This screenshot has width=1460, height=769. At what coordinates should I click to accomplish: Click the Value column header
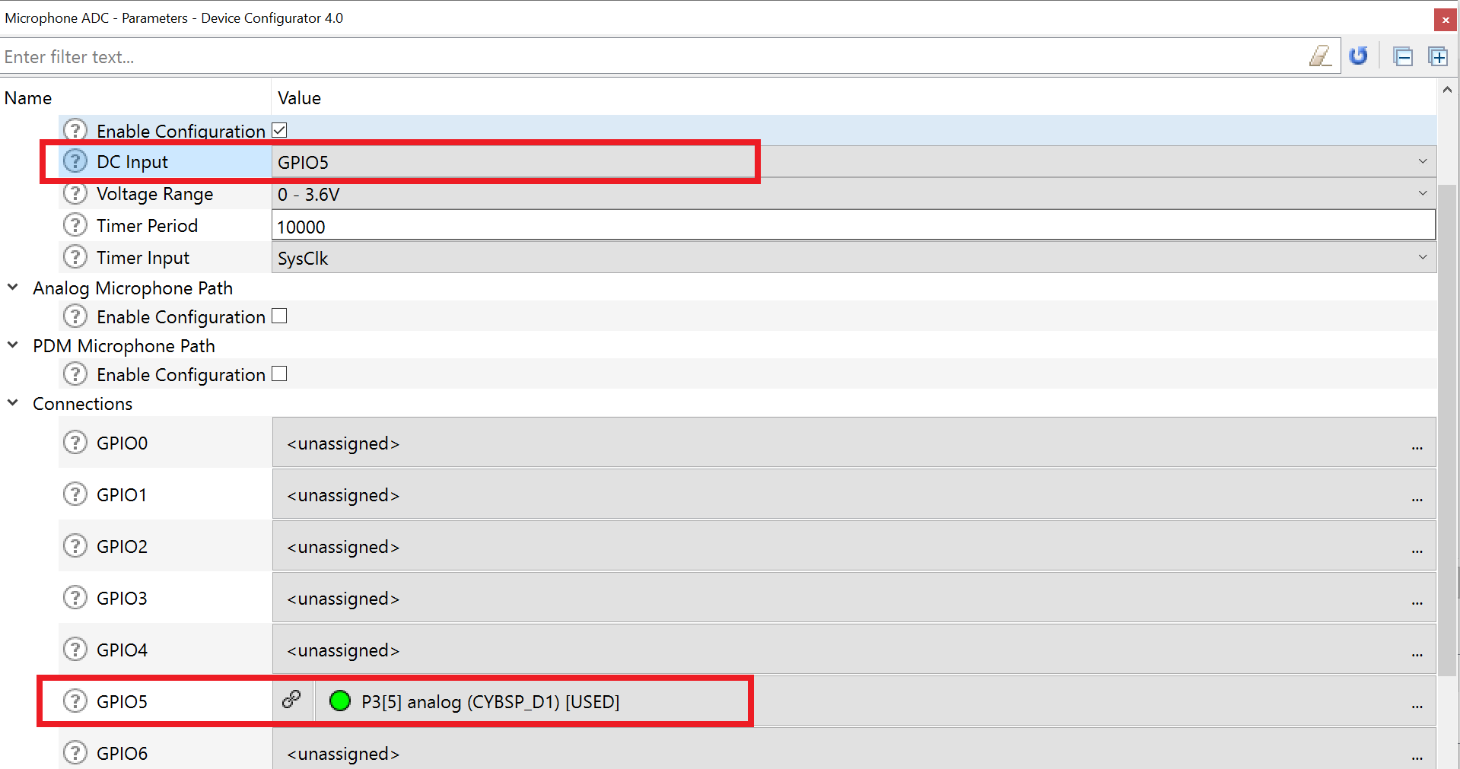tap(299, 98)
